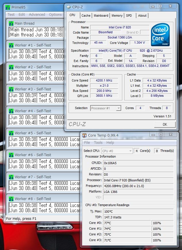Click the empty VID field in Core Temp
Image resolution: width=182 pixels, height=250 pixels.
pyautogui.click(x=138, y=197)
